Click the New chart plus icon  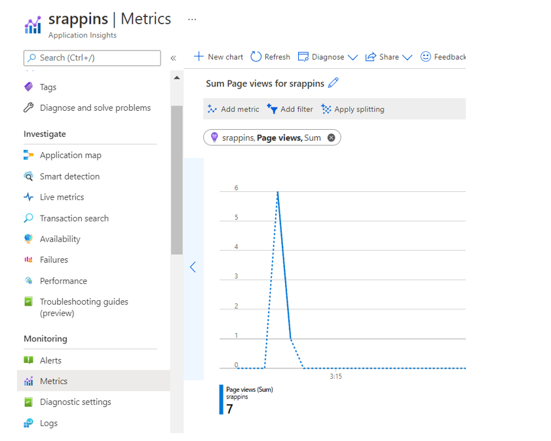point(199,56)
